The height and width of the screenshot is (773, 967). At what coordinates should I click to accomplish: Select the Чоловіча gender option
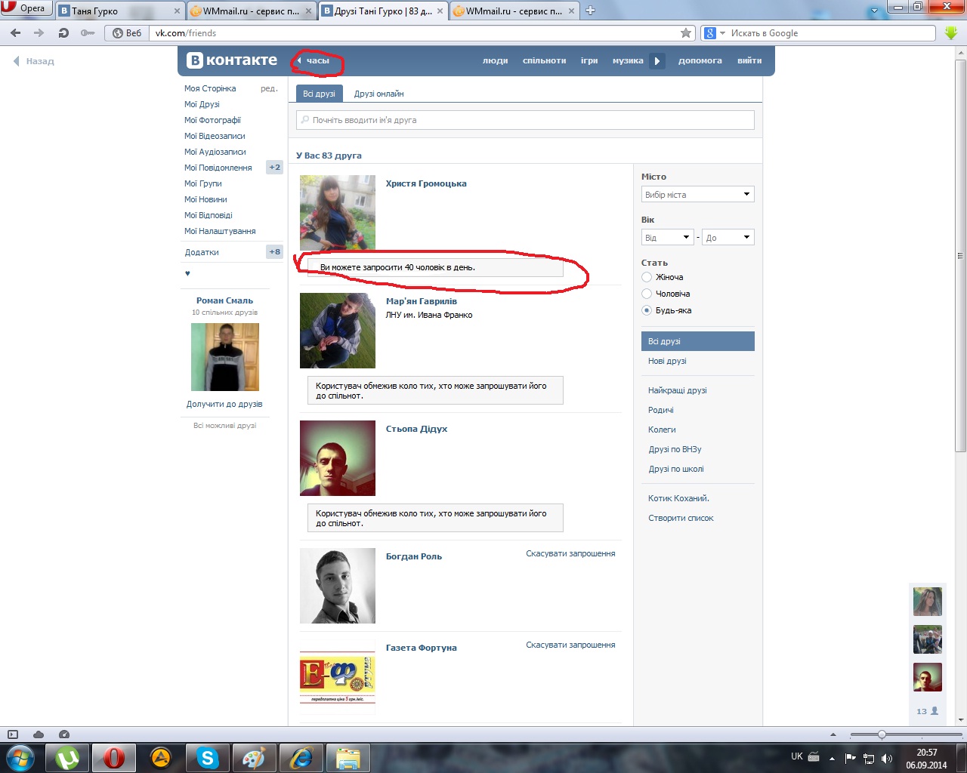tap(647, 294)
